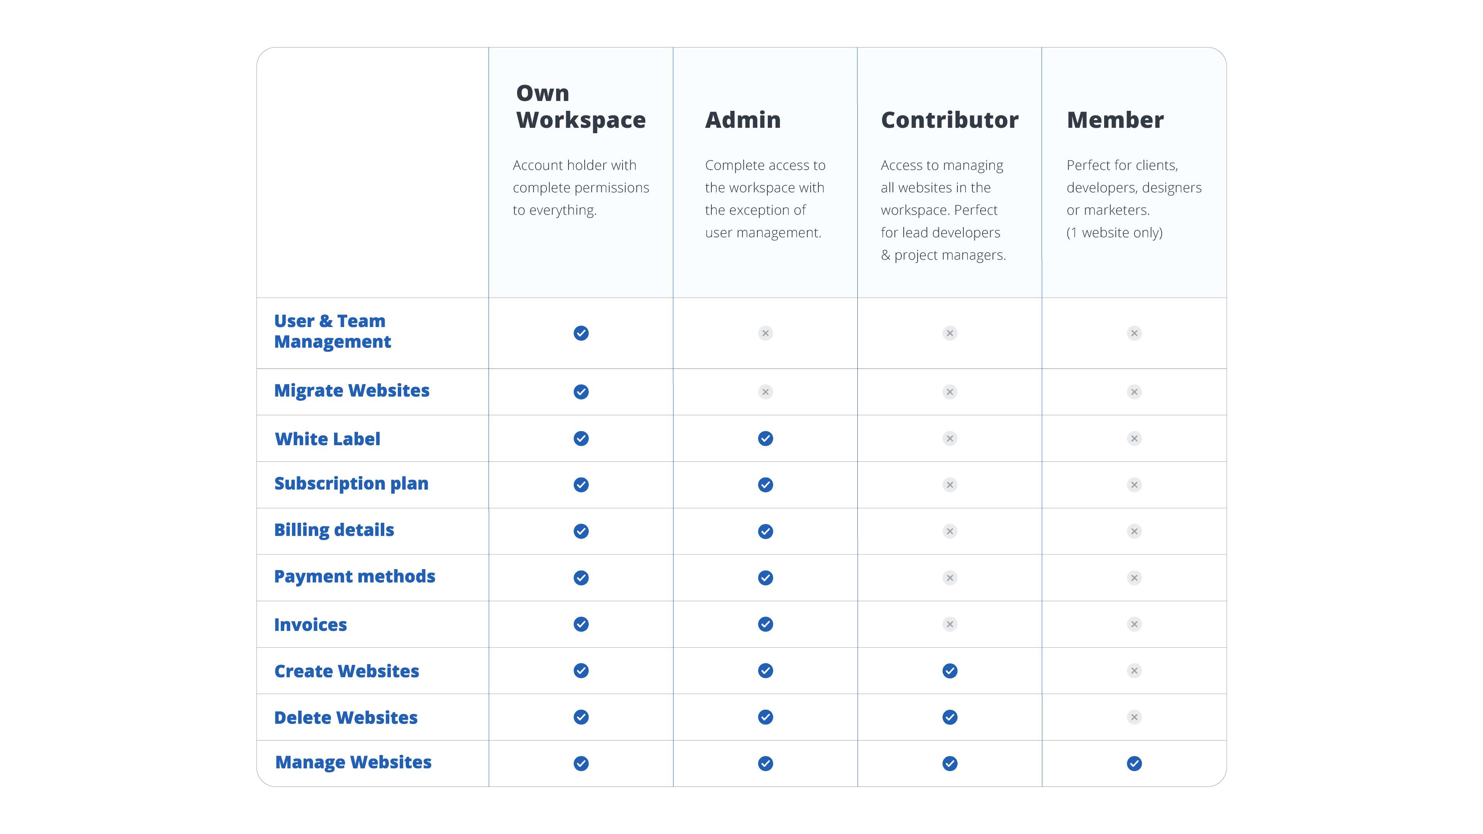Click the 'Member' column heading
This screenshot has height=834, width=1483.
1115,120
